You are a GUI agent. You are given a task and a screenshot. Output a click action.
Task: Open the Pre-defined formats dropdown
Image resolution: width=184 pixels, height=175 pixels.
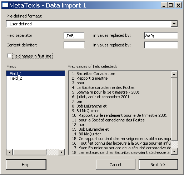[x=174, y=24]
